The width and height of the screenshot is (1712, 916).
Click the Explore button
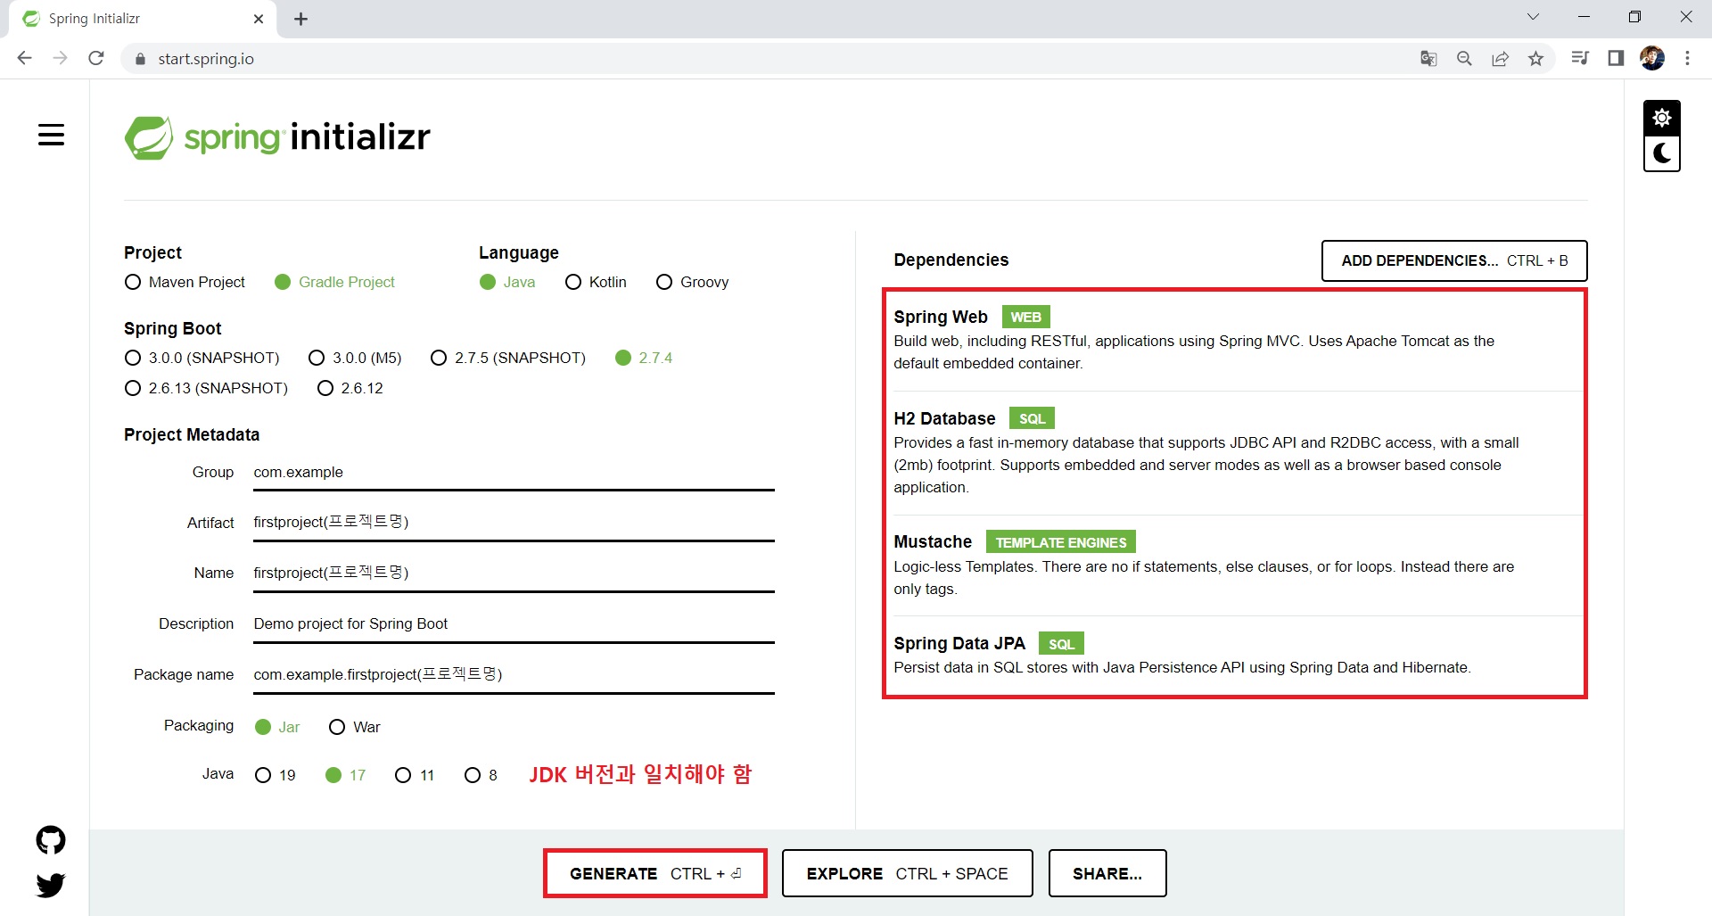pos(907,873)
